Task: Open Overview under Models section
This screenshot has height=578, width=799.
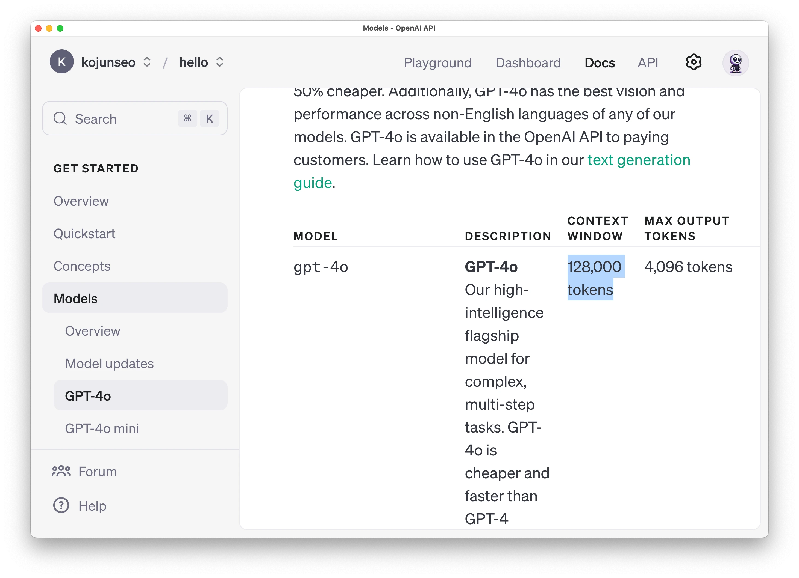Action: (x=93, y=331)
